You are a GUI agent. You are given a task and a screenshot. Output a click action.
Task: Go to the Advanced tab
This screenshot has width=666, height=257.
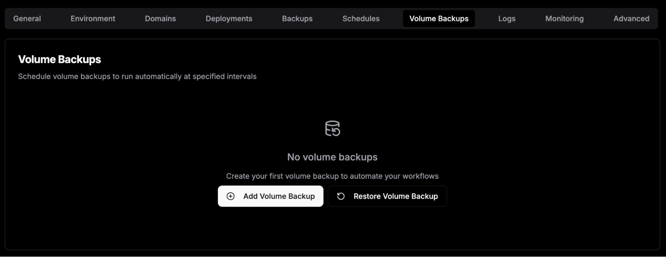(631, 19)
